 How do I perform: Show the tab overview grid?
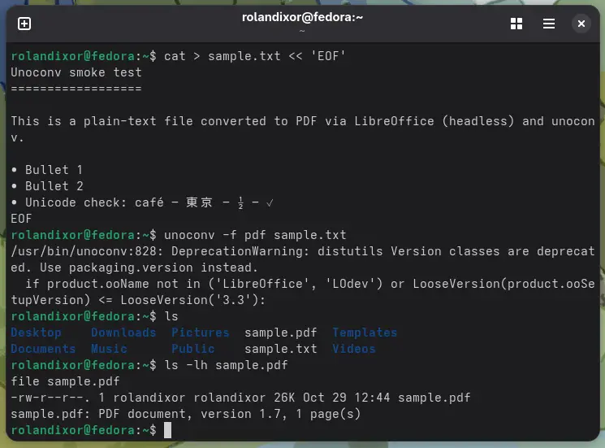[516, 24]
